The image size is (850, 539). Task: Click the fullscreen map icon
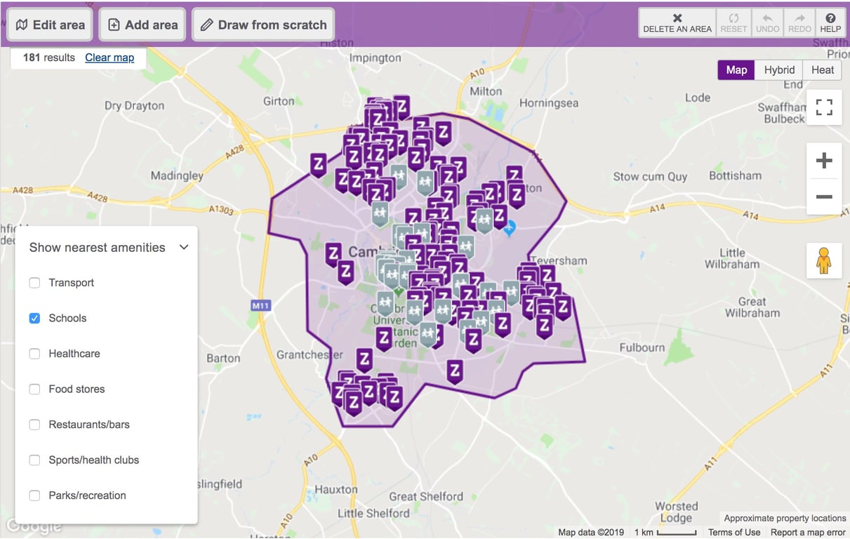(x=824, y=107)
